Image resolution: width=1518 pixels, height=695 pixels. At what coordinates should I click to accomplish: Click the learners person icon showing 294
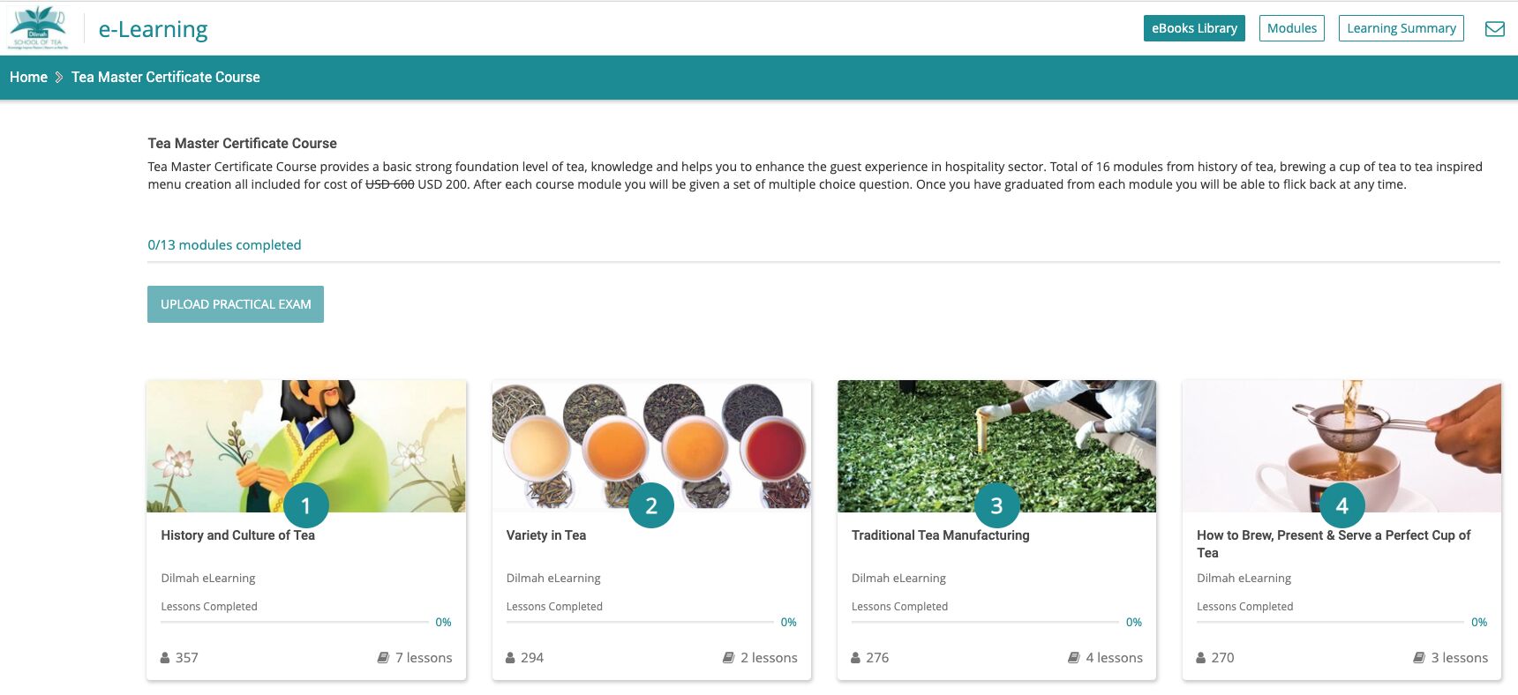point(510,658)
